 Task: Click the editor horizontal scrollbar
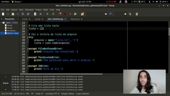[x=61, y=74]
